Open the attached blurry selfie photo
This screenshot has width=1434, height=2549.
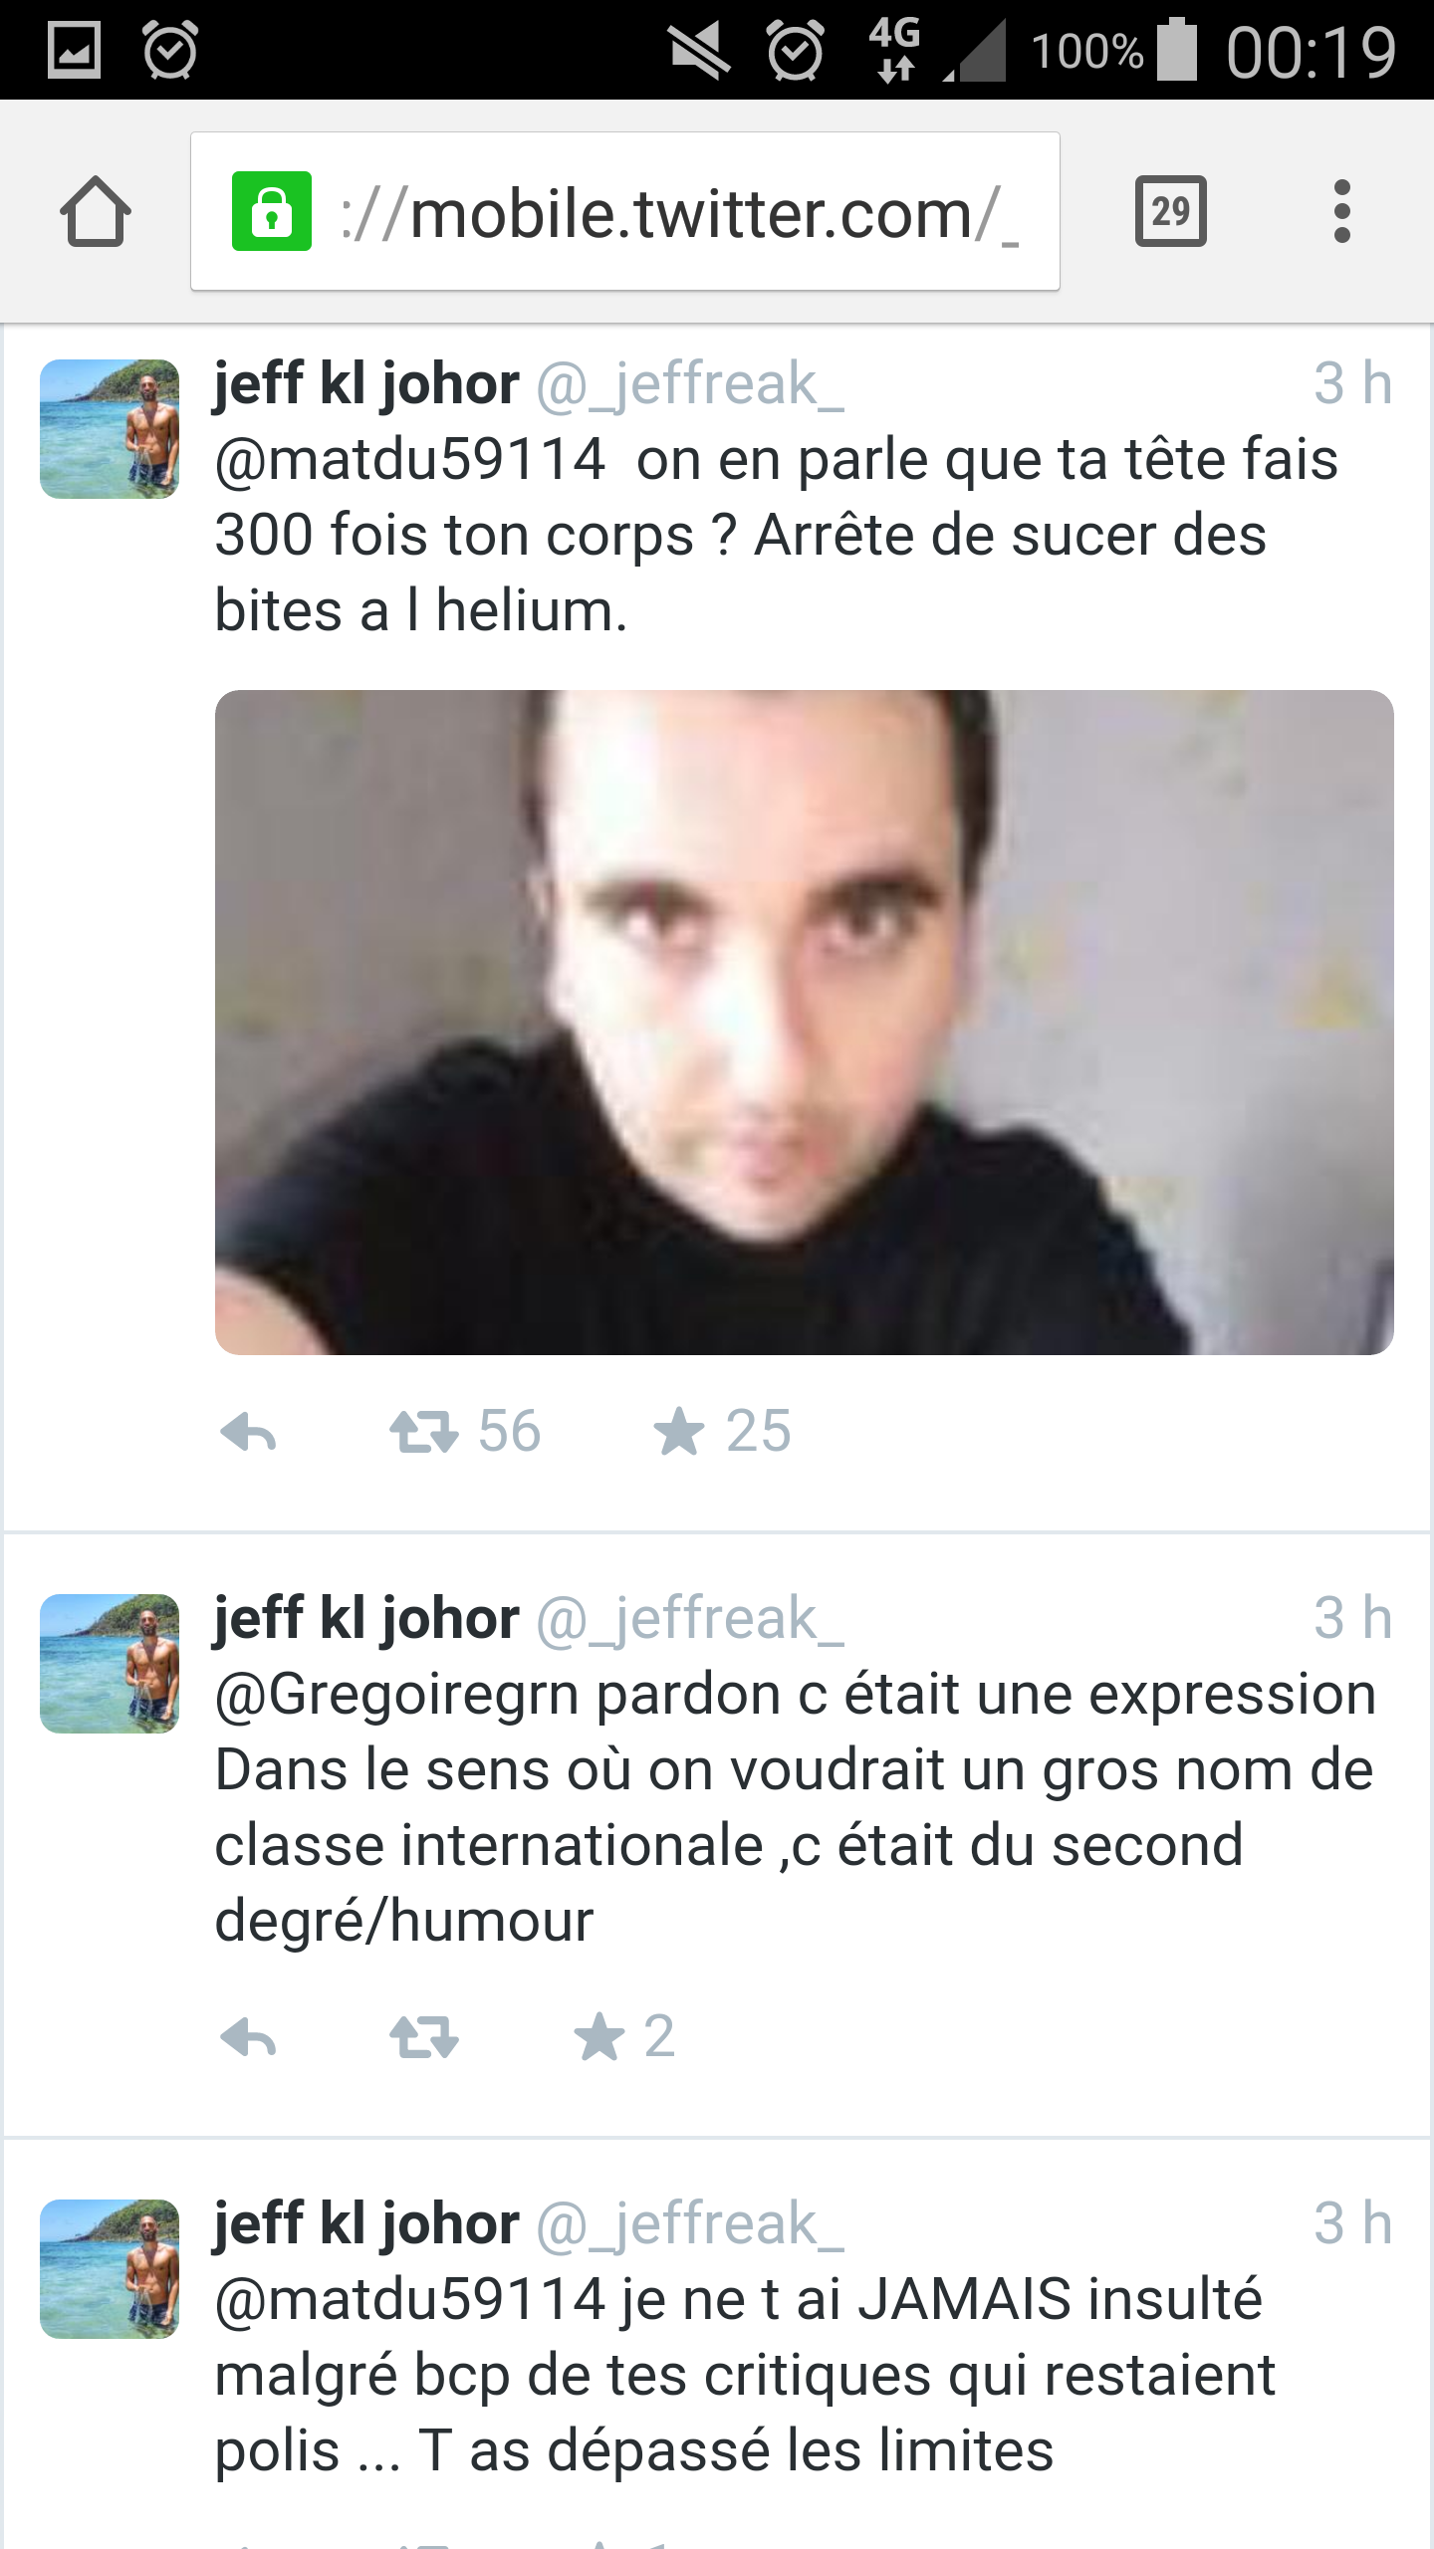click(x=805, y=1022)
